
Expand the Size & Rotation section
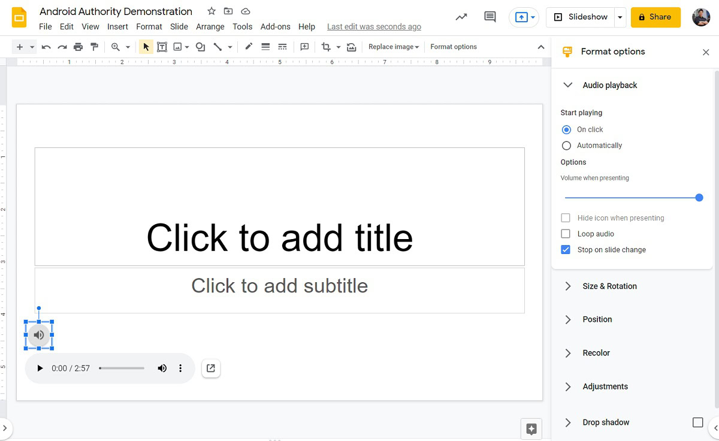click(x=609, y=286)
